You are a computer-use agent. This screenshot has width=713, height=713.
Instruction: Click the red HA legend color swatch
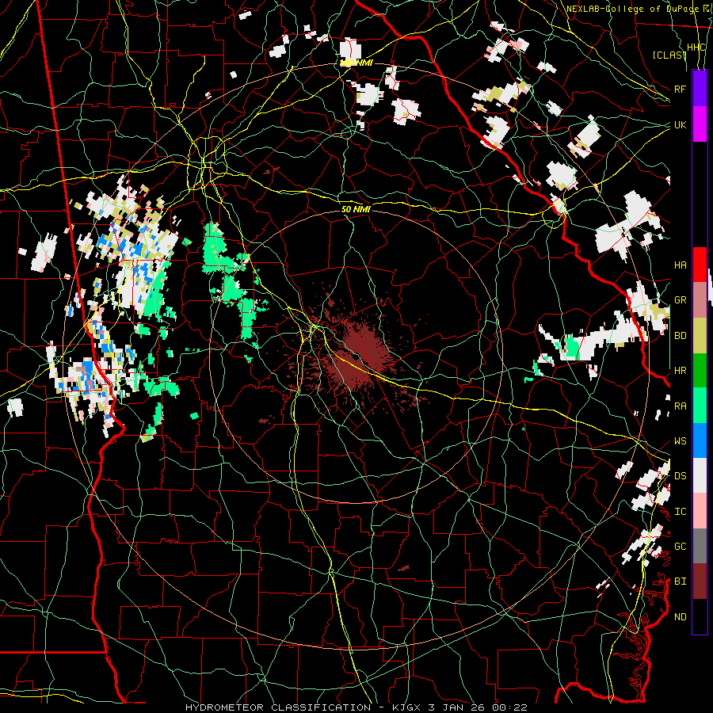(700, 265)
